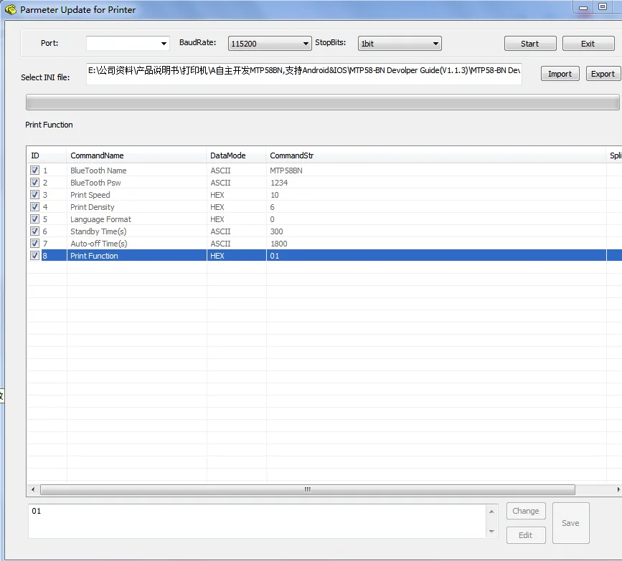Click the Exit button
The height and width of the screenshot is (561, 622).
[x=588, y=44]
